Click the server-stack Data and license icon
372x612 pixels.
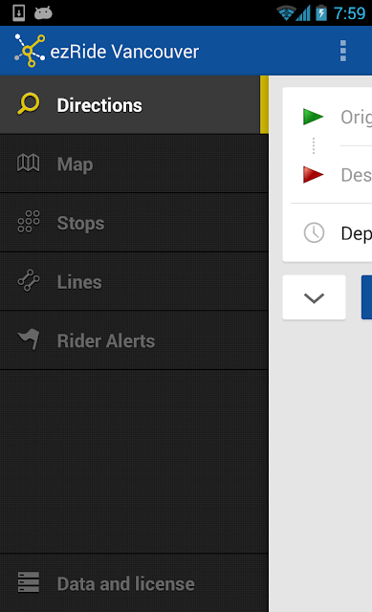29,582
